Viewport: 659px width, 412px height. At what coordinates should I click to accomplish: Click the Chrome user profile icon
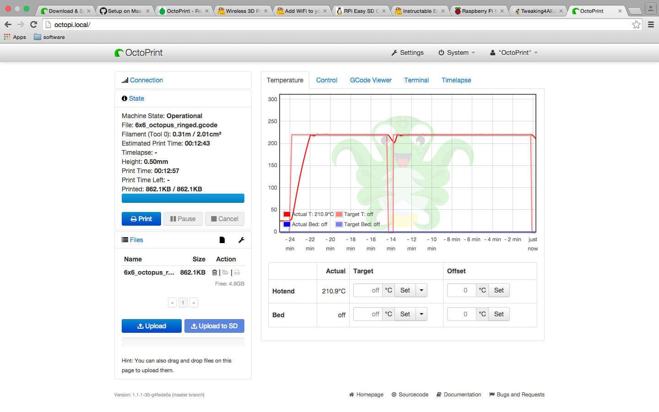tap(650, 8)
